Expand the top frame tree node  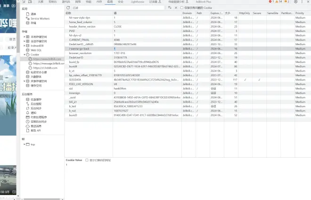coord(25,144)
